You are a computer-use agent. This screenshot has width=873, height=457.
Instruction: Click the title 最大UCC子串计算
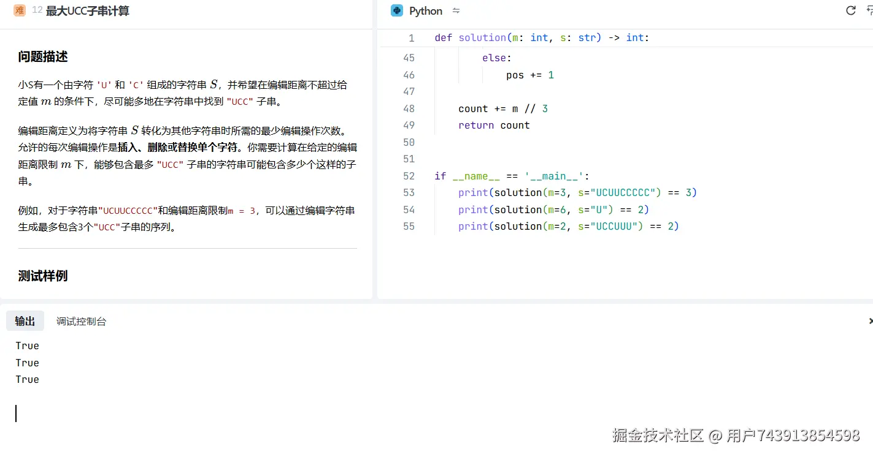tap(88, 11)
